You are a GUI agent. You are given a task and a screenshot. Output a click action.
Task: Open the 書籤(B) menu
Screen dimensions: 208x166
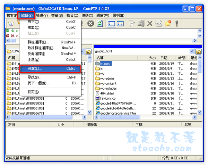57,16
